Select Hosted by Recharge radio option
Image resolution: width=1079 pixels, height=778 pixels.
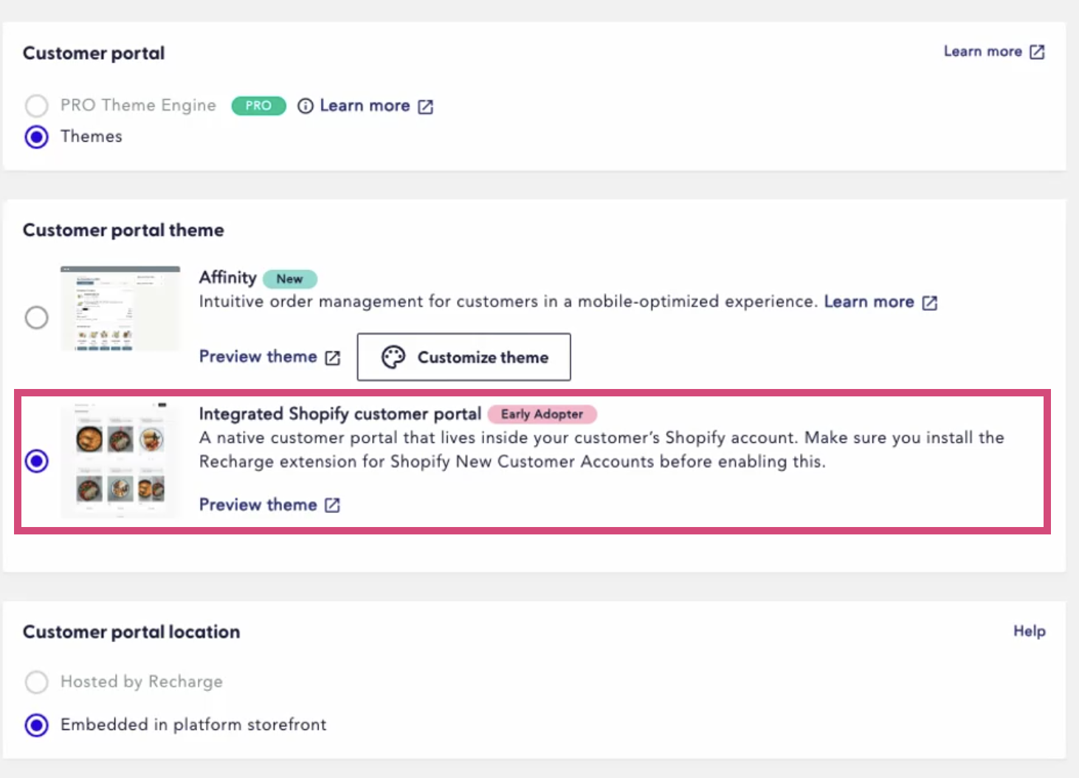[x=36, y=681]
